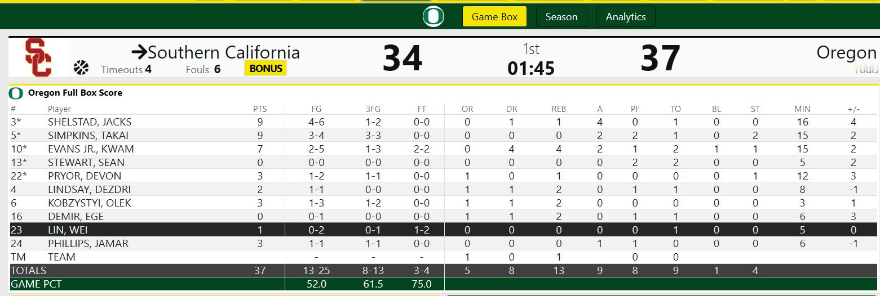Viewport: 880px width, 296px height.
Task: Click the yellow BONUS indicator
Action: (x=266, y=69)
